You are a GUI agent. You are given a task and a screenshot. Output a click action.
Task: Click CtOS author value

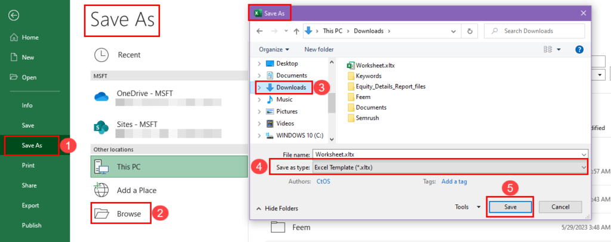(323, 181)
